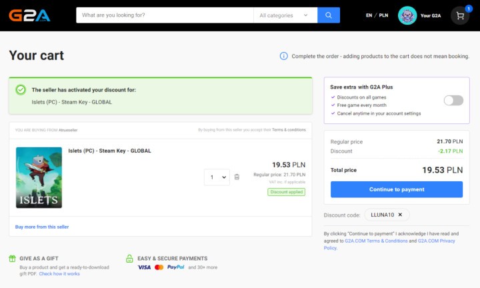
Task: Click the Total price 19.53 PLN value
Action: tap(443, 170)
